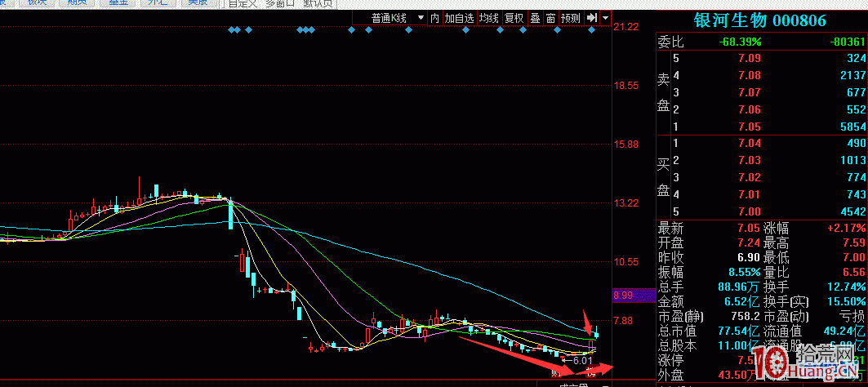Click the jump-to-end arrow icon in chart toolbar
868x387 pixels.
pyautogui.click(x=592, y=18)
